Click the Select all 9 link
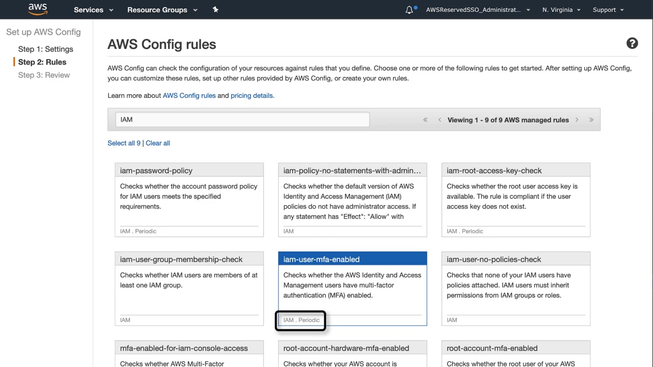The height and width of the screenshot is (367, 653). (123, 143)
